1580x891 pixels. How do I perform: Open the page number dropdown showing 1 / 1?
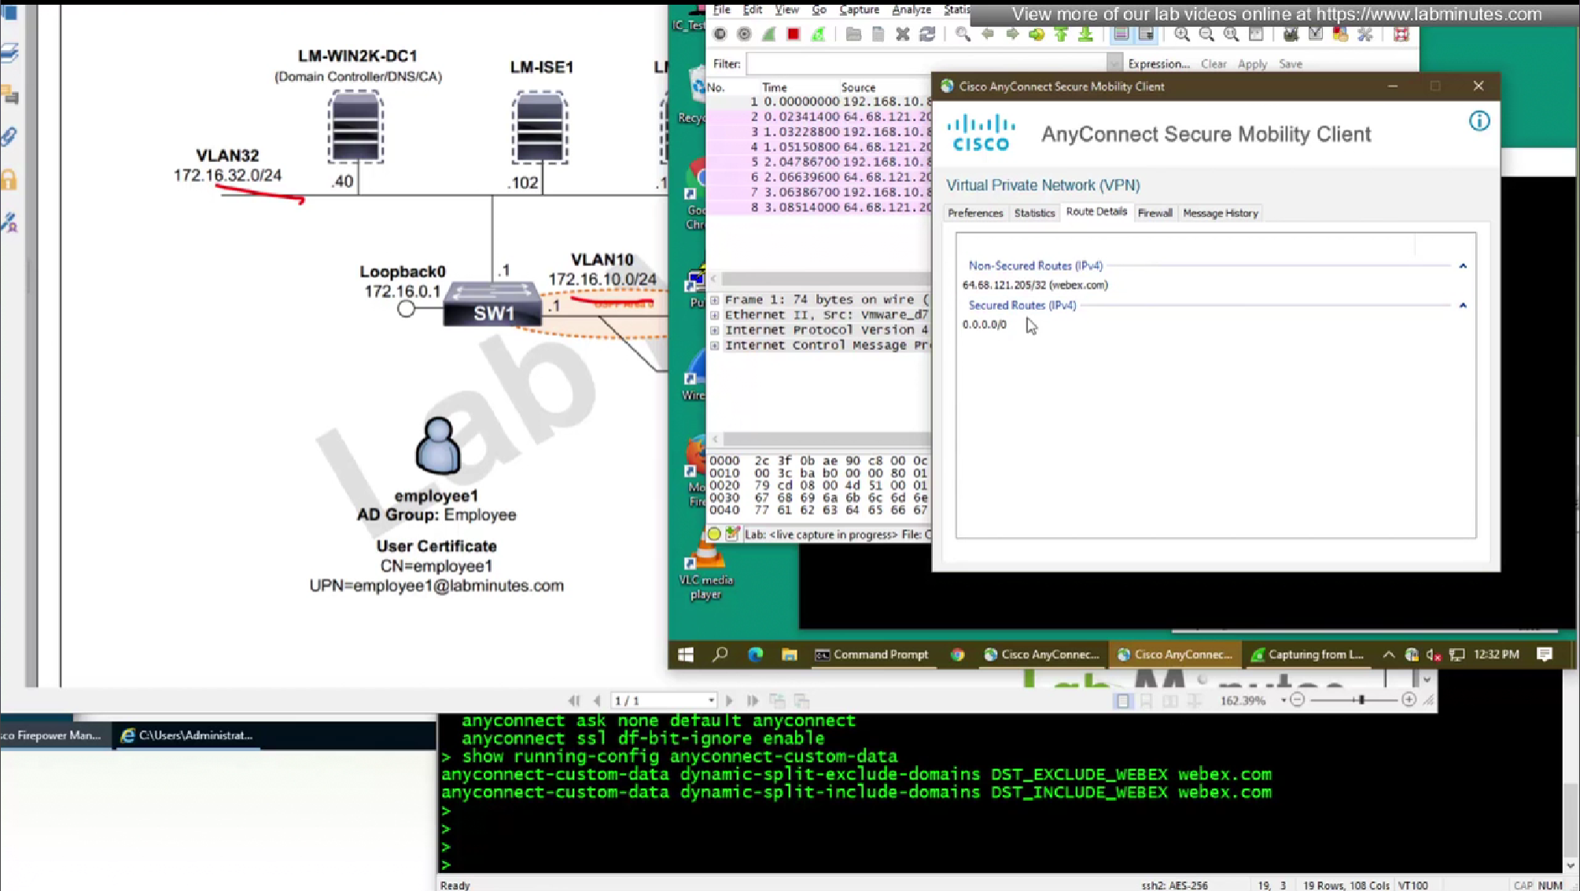click(x=710, y=701)
